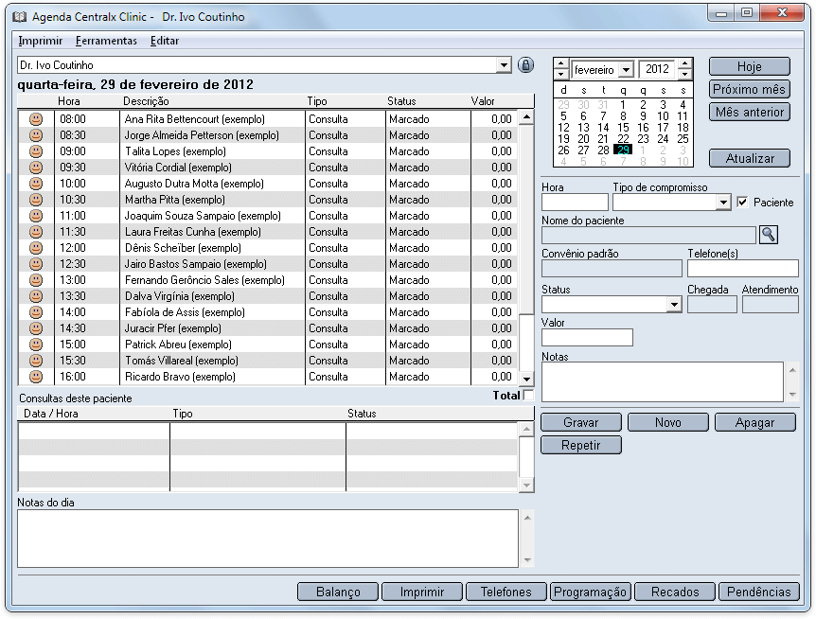The height and width of the screenshot is (619, 816).
Task: Open the fevereiro month dropdown
Action: pos(627,70)
